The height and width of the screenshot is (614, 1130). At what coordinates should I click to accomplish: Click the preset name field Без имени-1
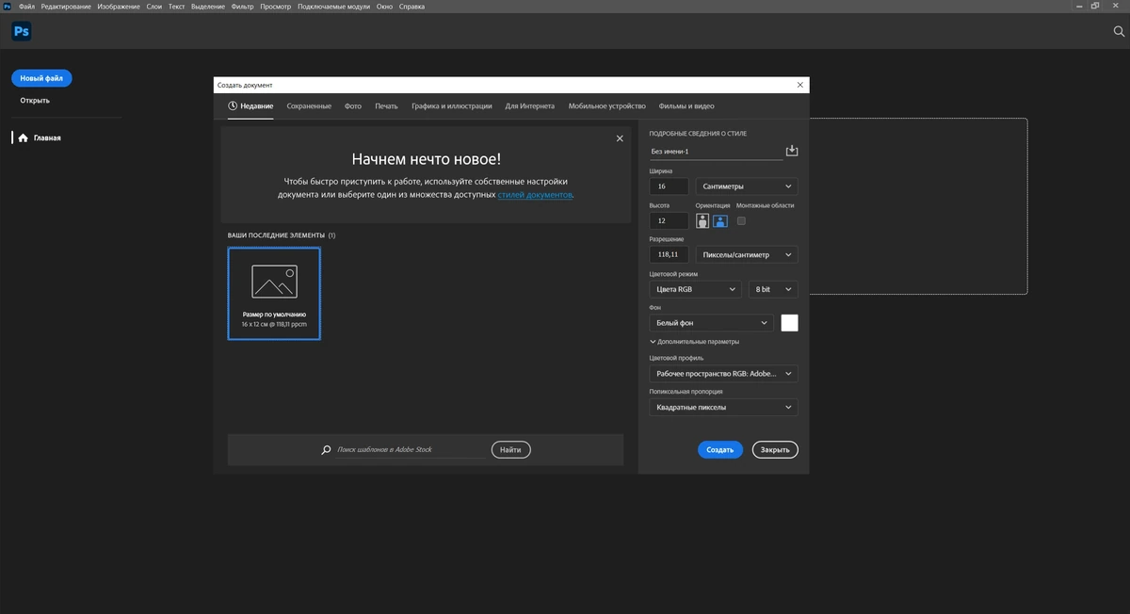tap(716, 151)
